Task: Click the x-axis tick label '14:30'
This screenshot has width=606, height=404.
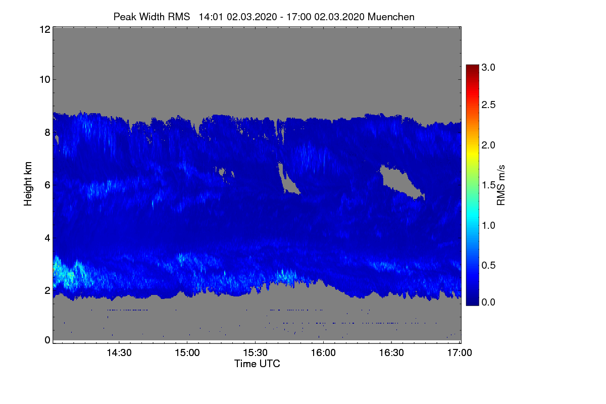Action: pos(119,353)
